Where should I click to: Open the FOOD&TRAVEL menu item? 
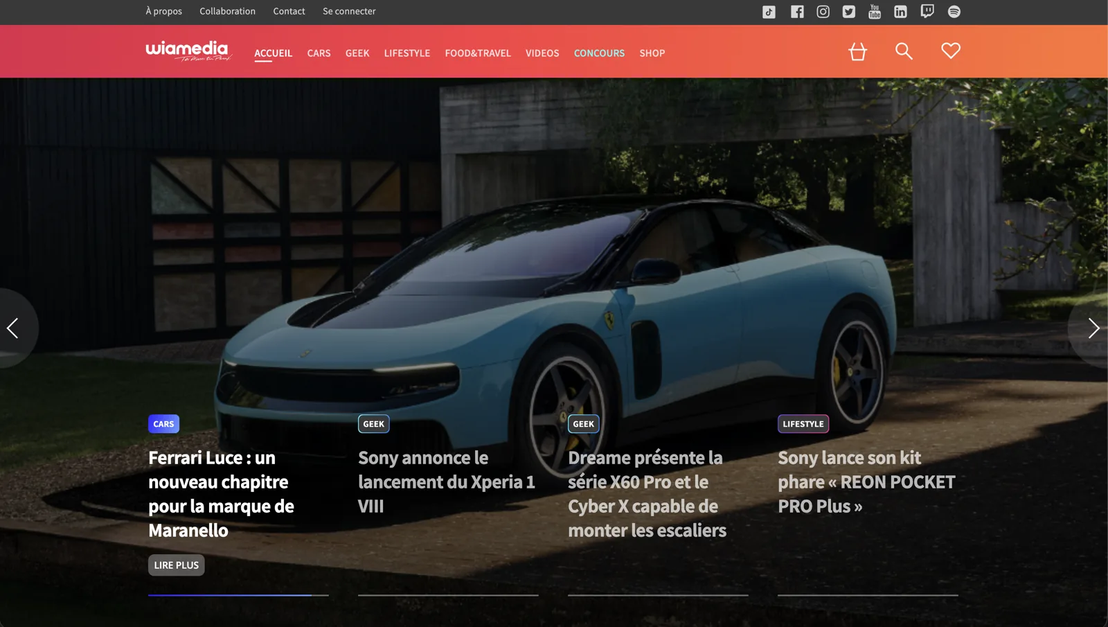(478, 53)
